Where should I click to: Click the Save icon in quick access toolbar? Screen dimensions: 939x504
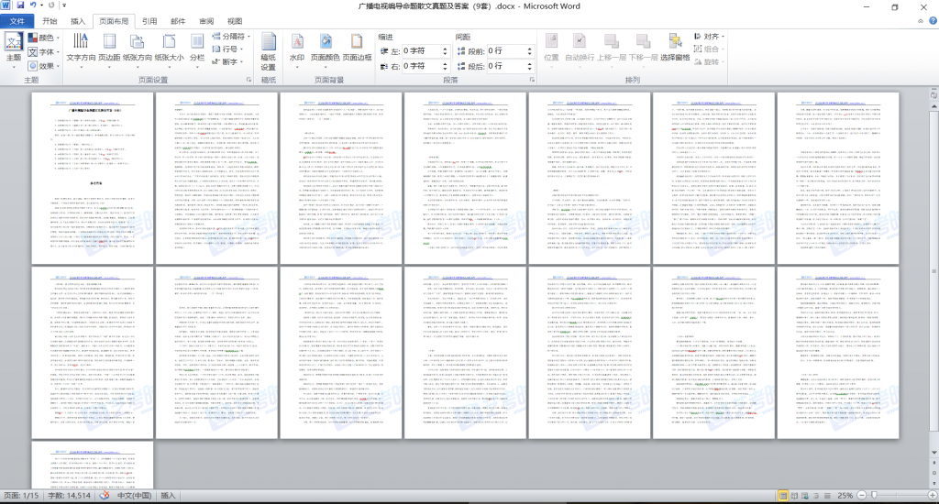(20, 6)
